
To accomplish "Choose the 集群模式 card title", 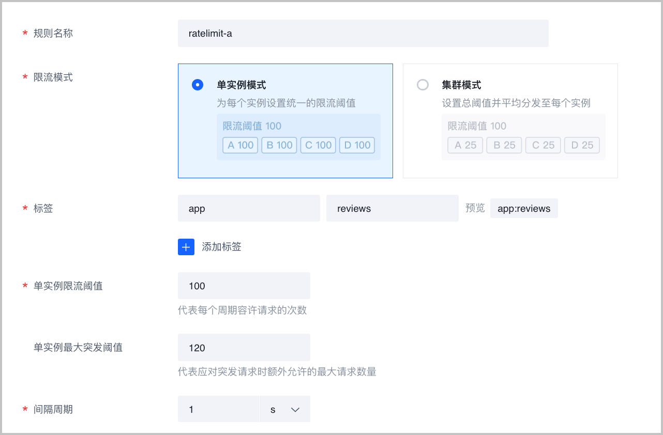I will click(461, 85).
